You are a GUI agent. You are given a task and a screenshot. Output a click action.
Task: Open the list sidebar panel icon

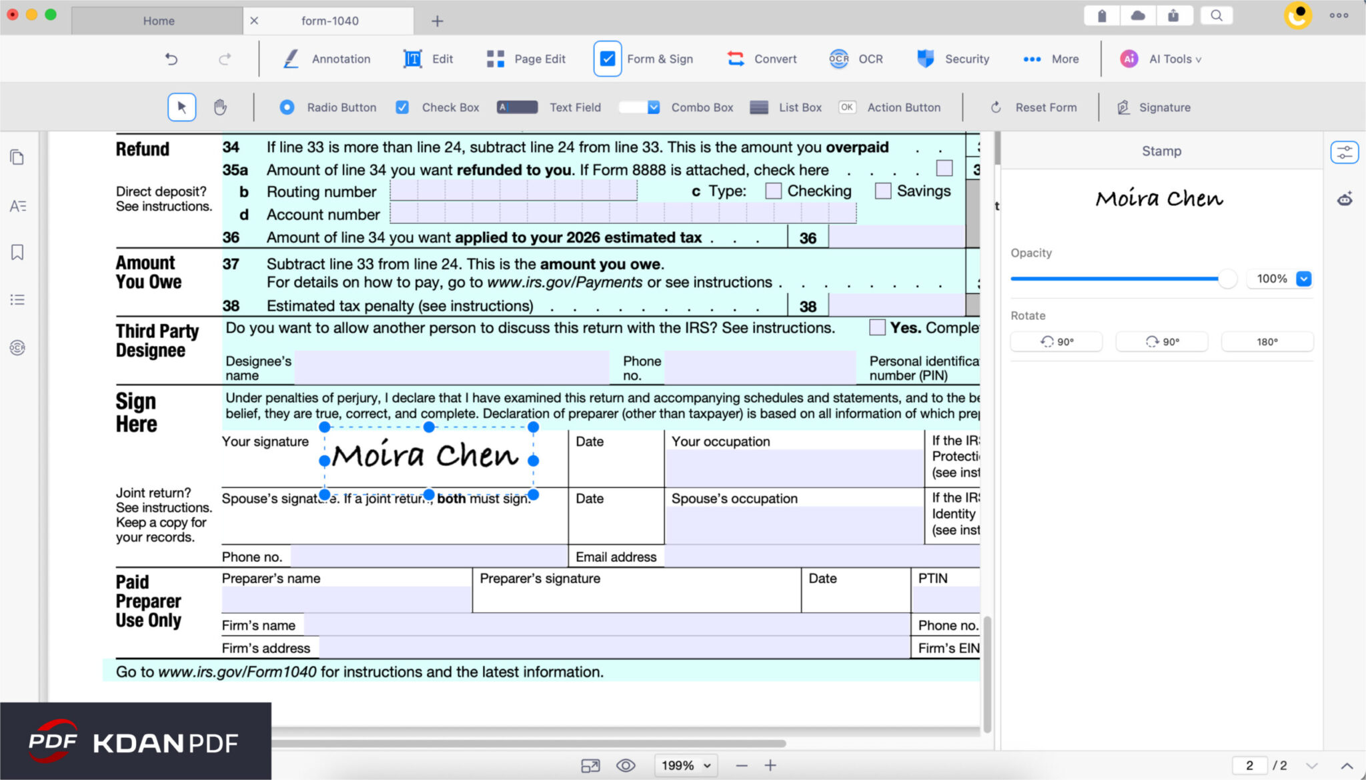17,300
